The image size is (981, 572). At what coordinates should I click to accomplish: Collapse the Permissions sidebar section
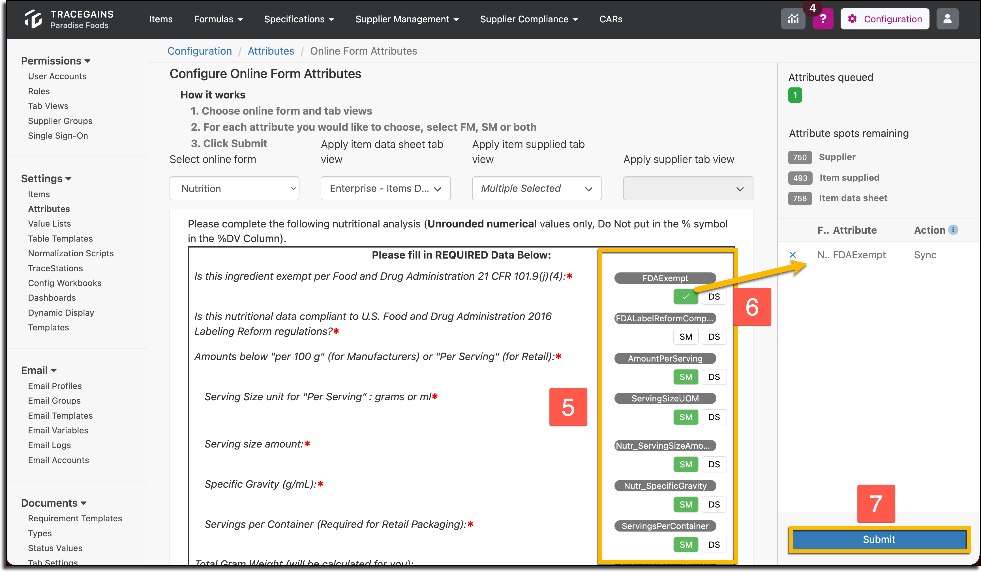click(56, 61)
